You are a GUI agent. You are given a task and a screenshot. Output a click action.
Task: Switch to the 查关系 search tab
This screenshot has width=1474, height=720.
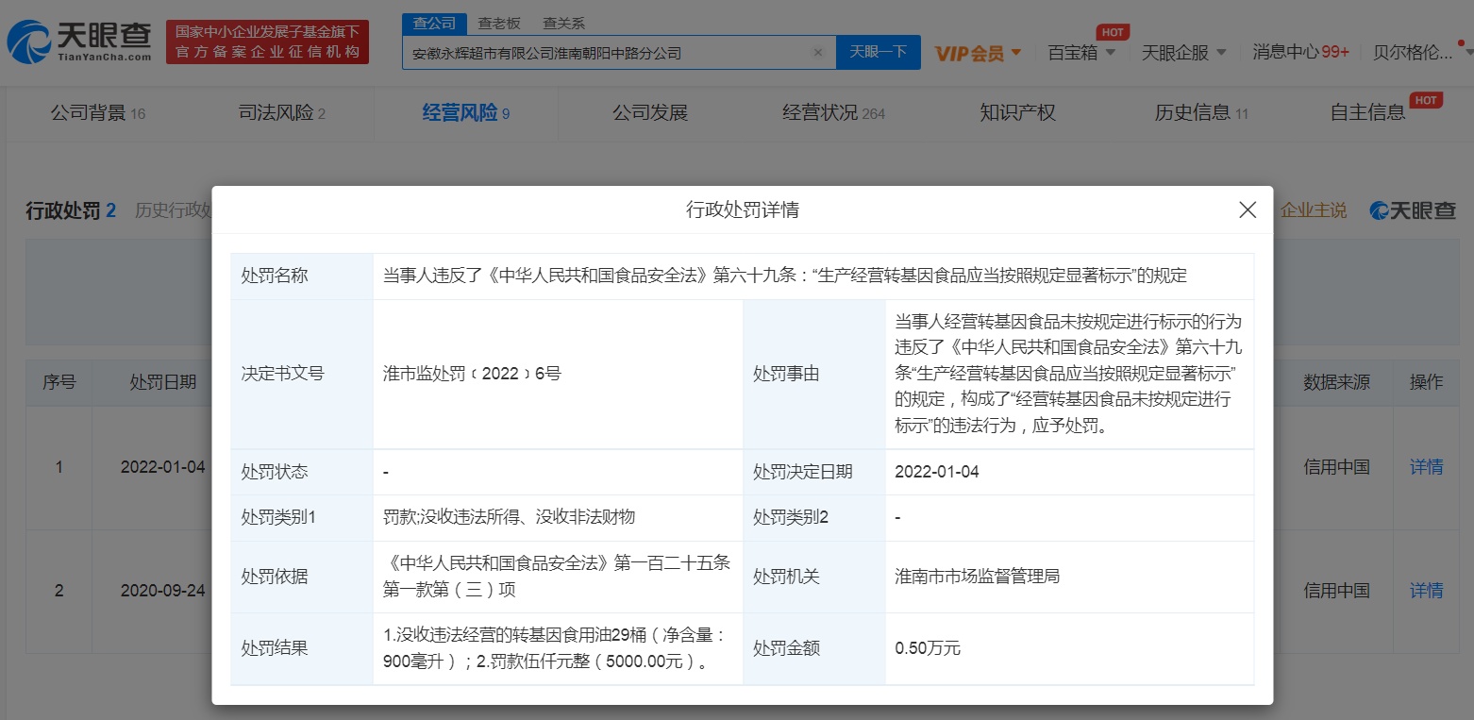pos(563,24)
